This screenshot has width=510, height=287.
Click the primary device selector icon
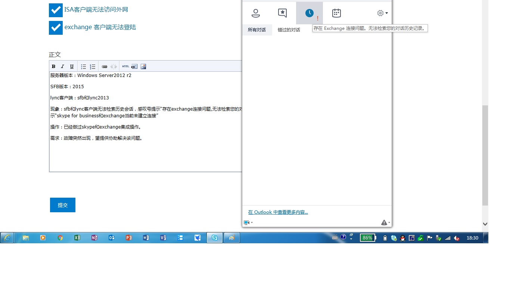(246, 222)
